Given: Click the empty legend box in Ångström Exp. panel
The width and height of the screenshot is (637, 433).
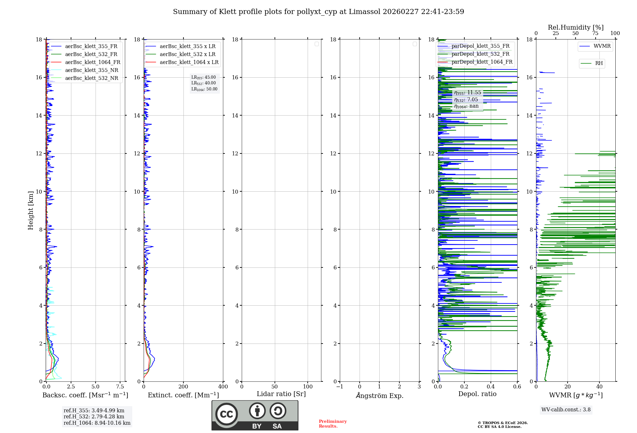Looking at the screenshot, I should click(x=415, y=44).
